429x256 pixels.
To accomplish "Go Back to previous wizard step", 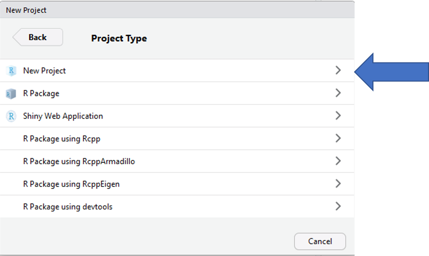I will click(38, 37).
